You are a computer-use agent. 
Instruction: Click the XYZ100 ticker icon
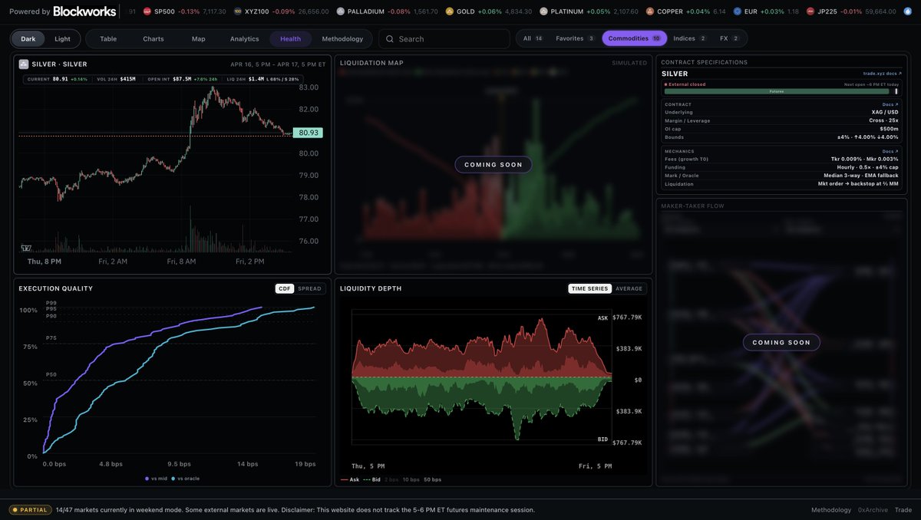click(238, 12)
